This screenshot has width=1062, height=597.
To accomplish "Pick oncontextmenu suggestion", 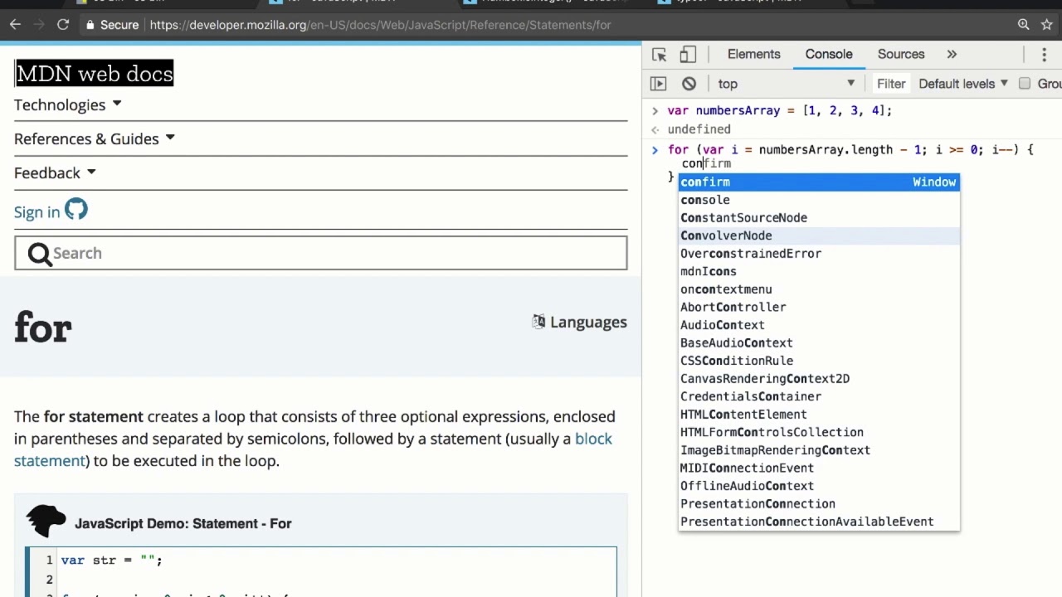I will pos(819,289).
